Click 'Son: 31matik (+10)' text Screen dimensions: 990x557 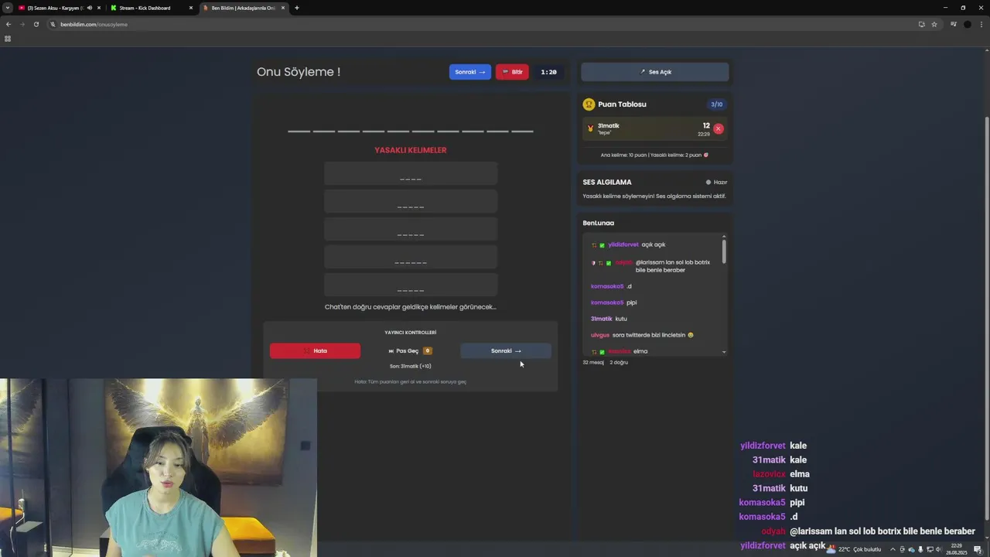(411, 366)
